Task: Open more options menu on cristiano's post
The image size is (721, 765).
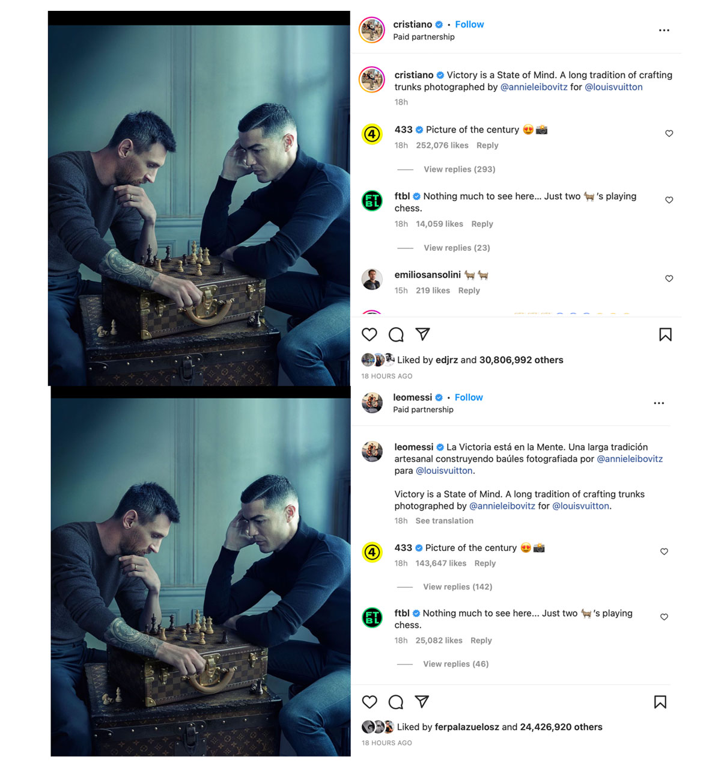Action: coord(664,30)
